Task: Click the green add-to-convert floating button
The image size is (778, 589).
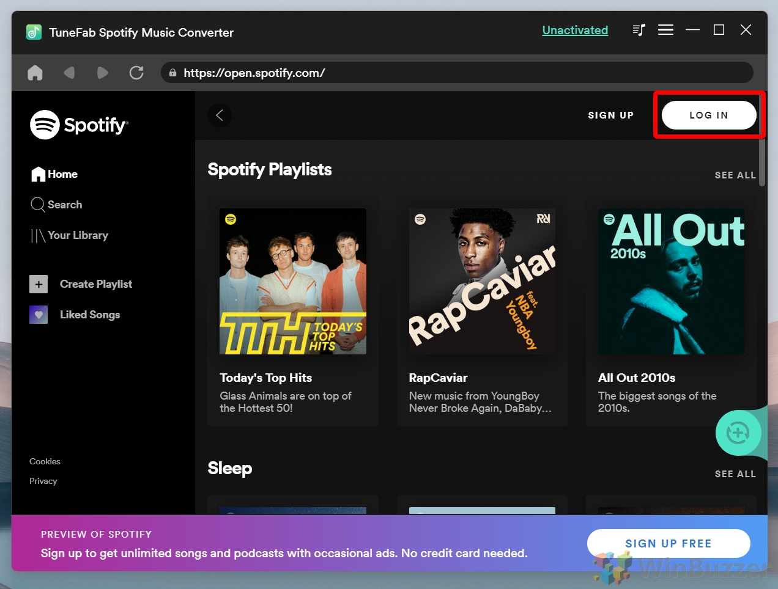Action: point(738,433)
